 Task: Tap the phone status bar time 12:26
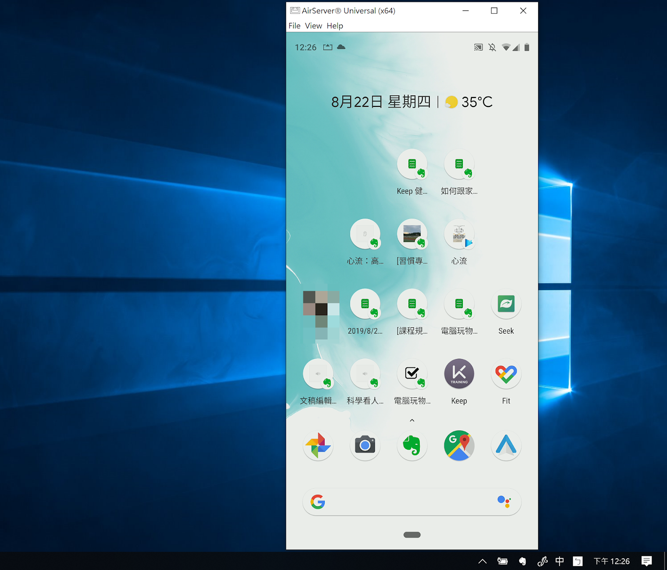(x=306, y=48)
